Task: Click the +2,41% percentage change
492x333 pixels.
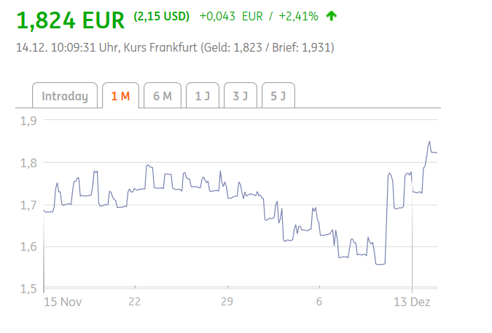Action: pyautogui.click(x=298, y=16)
